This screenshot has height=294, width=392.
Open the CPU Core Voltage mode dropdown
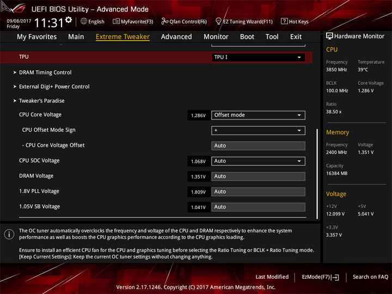coord(258,115)
